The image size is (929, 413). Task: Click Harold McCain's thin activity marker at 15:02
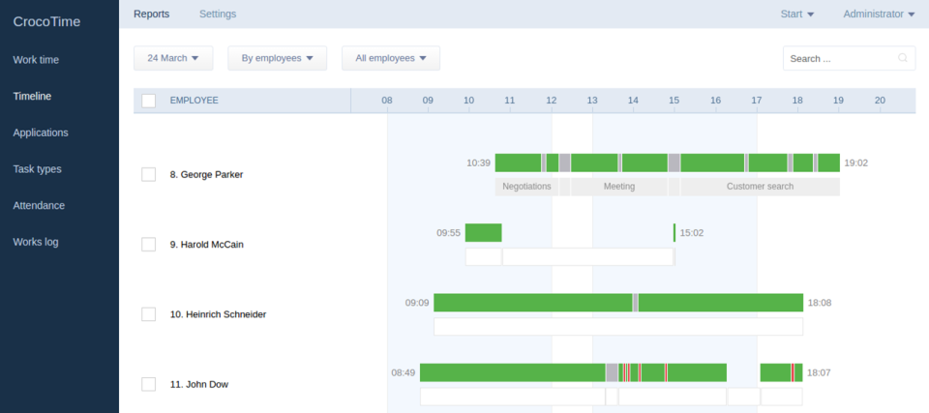[x=674, y=233]
